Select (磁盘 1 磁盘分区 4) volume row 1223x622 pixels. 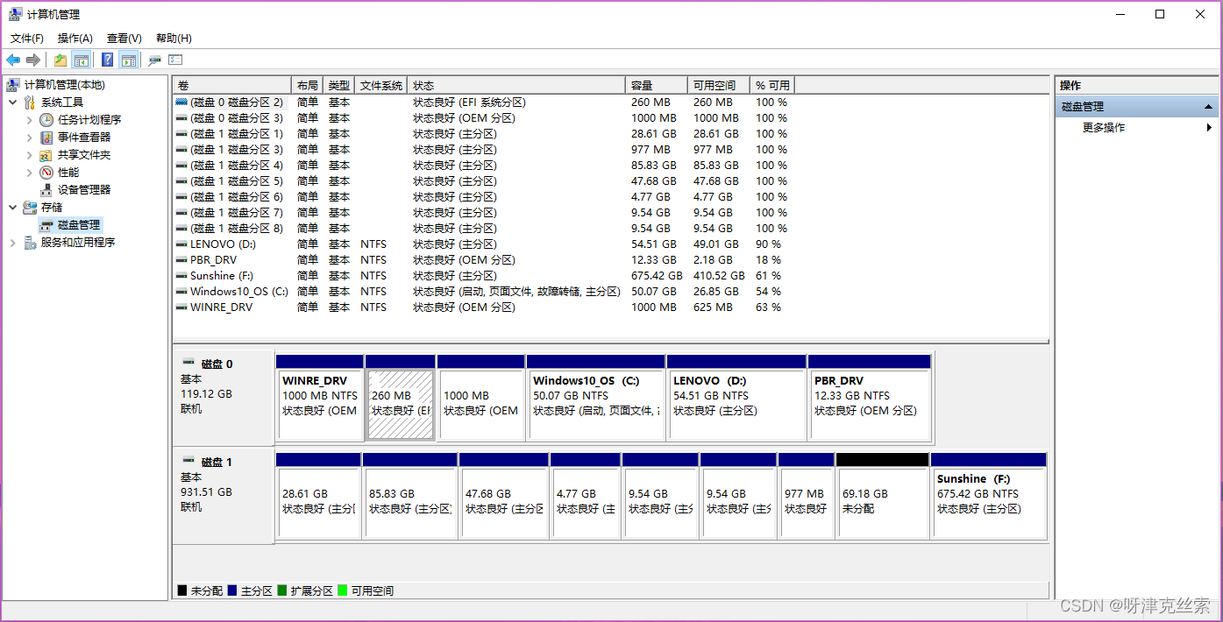pos(484,166)
